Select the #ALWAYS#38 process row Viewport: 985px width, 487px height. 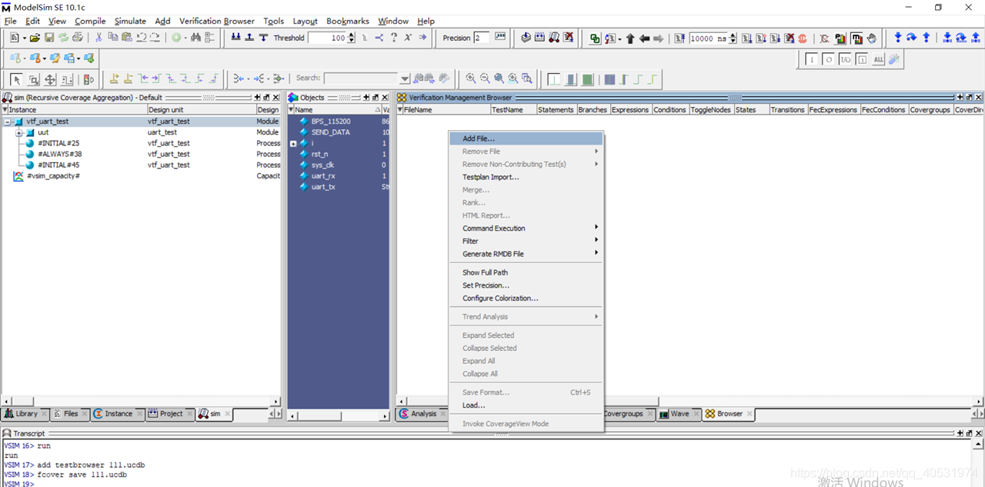[x=141, y=154]
